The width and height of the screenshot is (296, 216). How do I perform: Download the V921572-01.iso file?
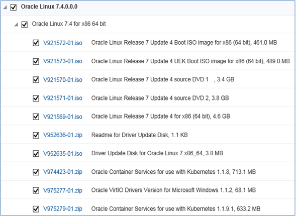[x=63, y=43]
